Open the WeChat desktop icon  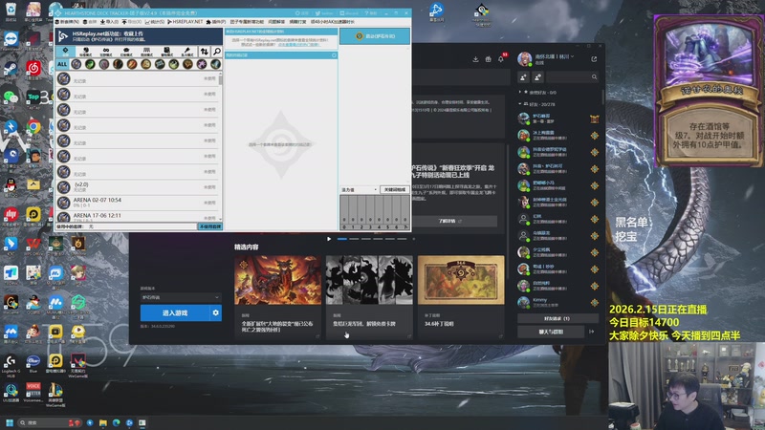[x=11, y=98]
